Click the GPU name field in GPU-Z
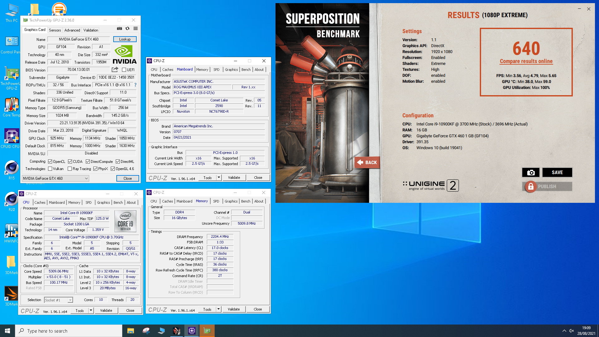Screen dimensions: 599x337 (79, 39)
